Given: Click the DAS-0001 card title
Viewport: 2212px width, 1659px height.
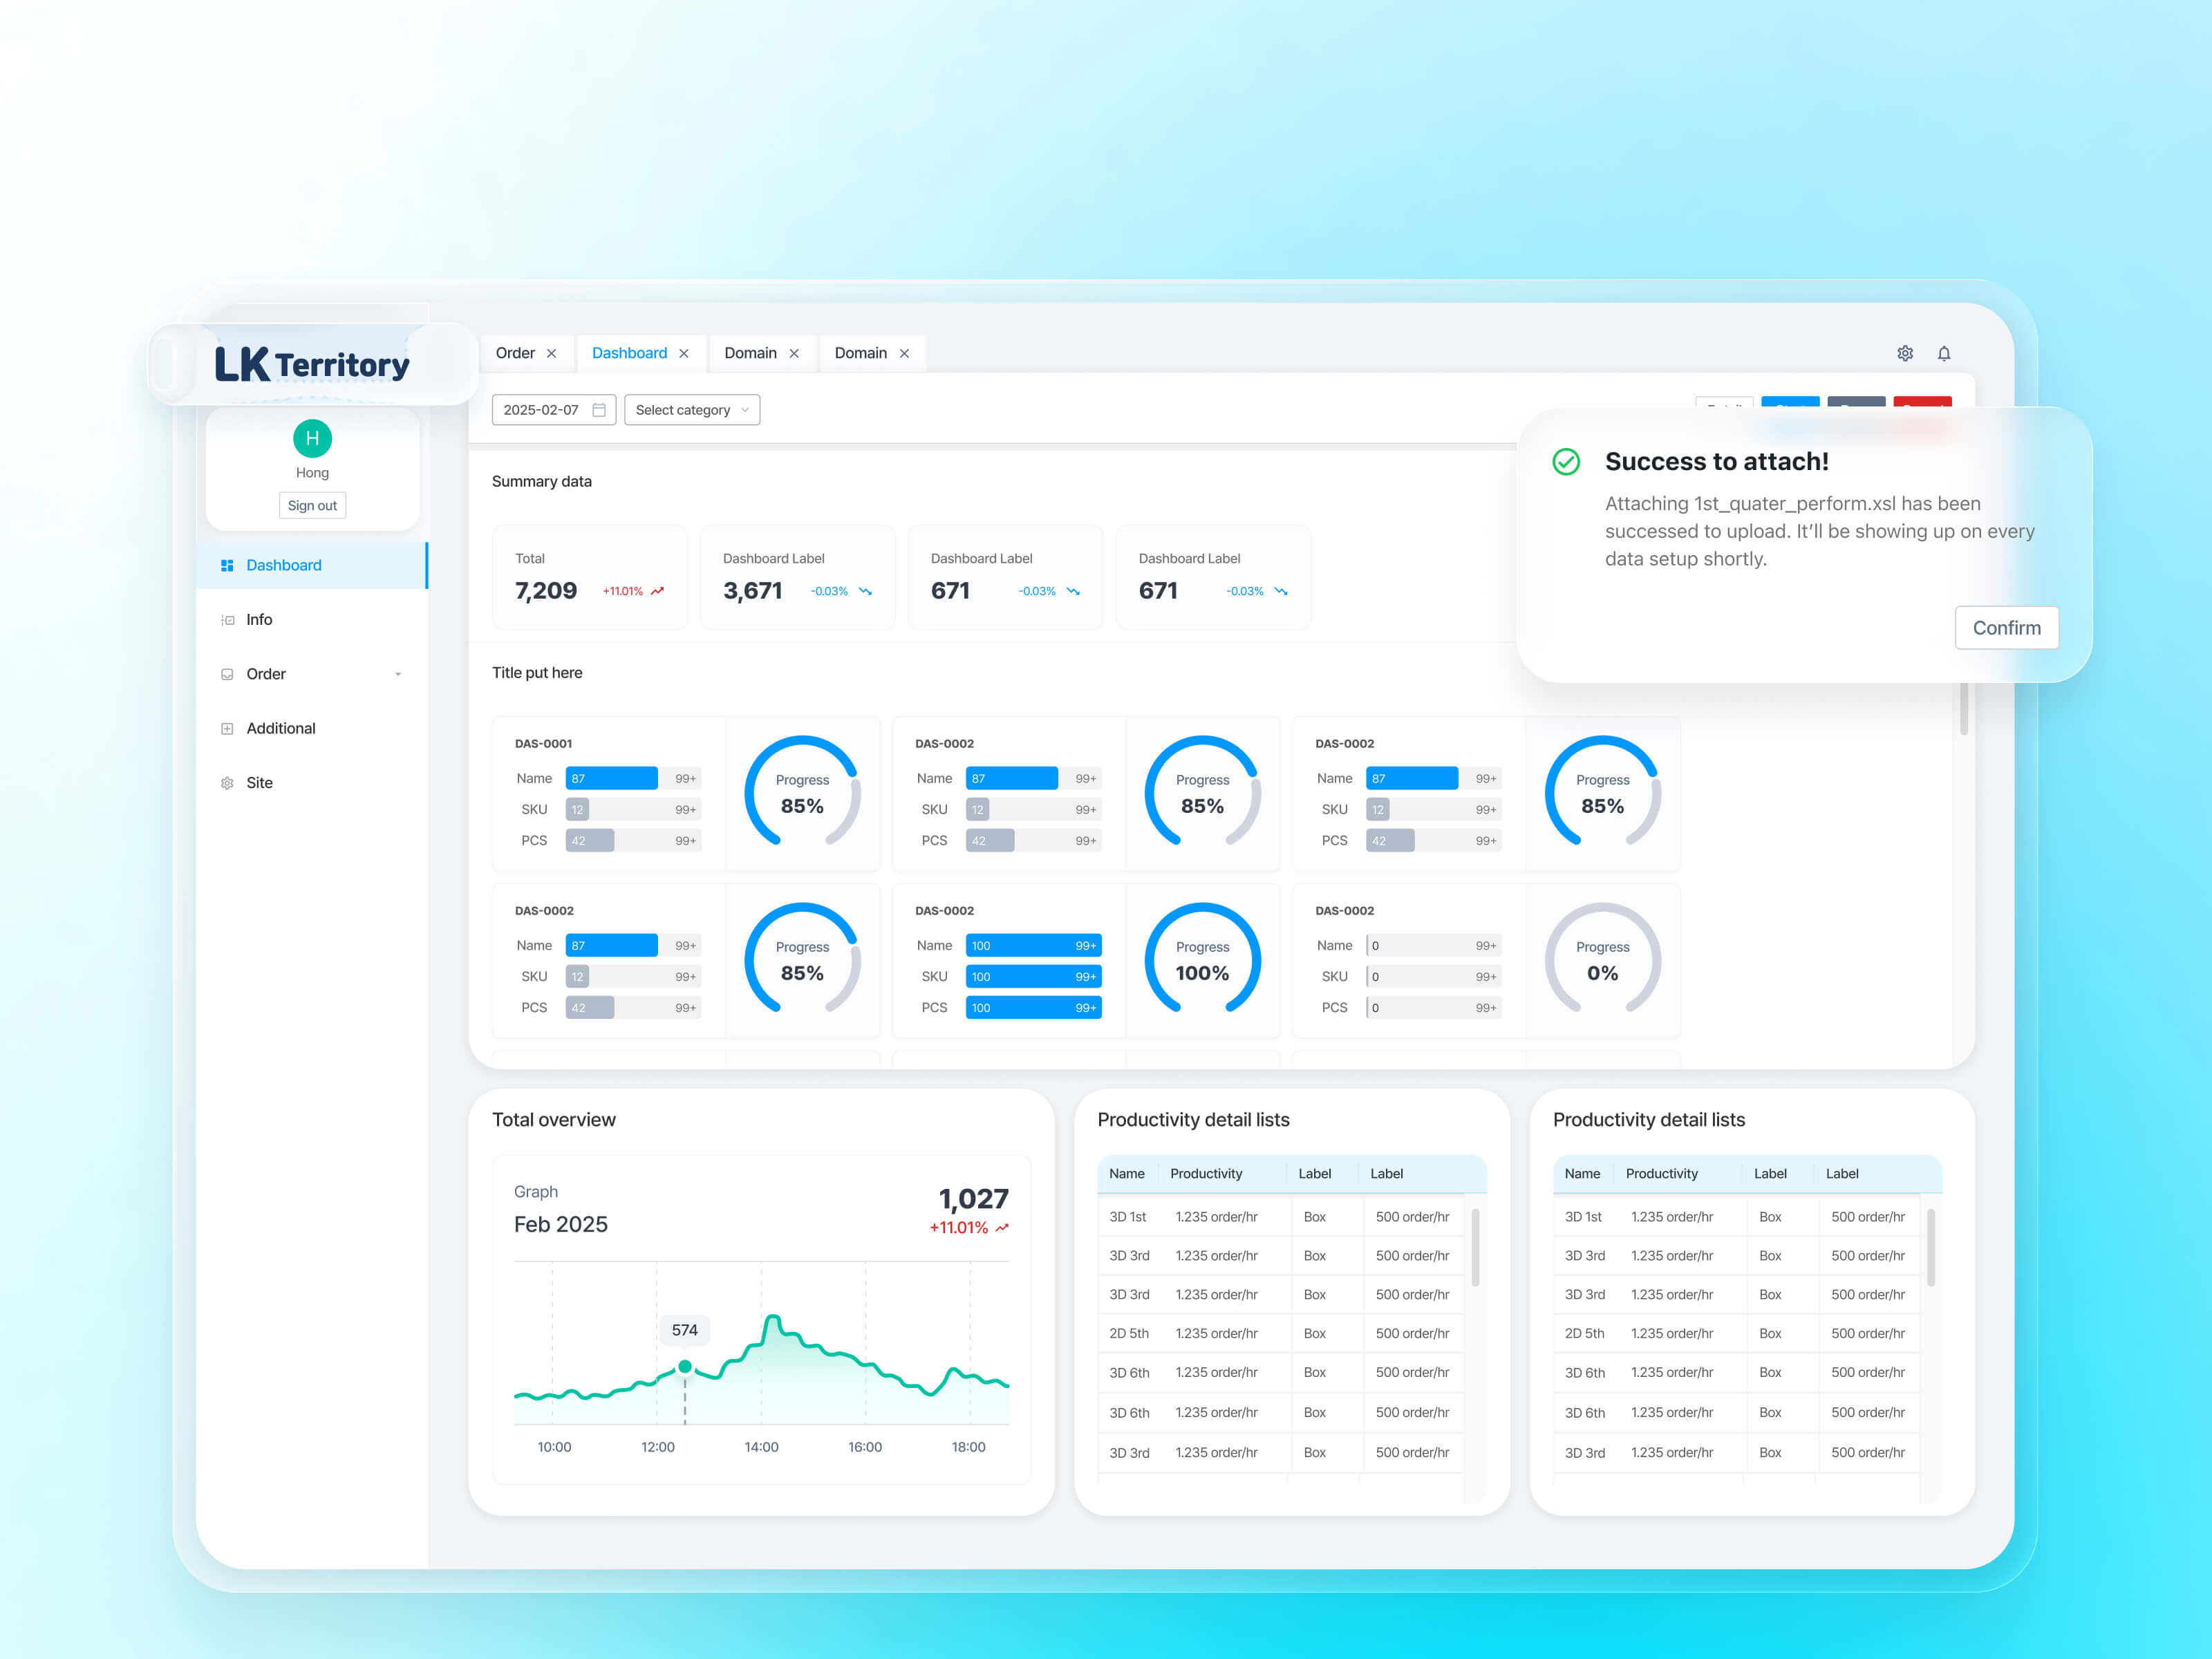Looking at the screenshot, I should click(543, 744).
